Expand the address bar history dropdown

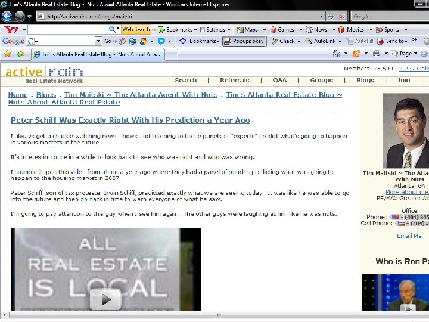(x=322, y=17)
